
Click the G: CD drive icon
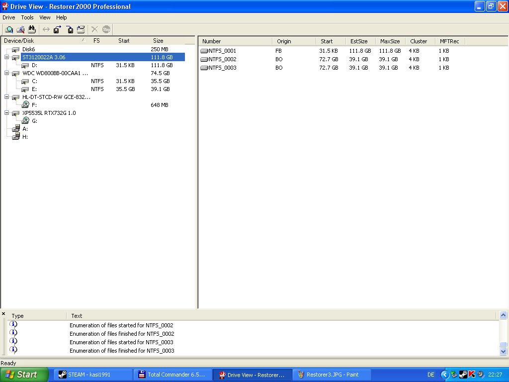(25, 120)
